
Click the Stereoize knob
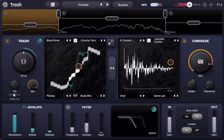point(209,85)
